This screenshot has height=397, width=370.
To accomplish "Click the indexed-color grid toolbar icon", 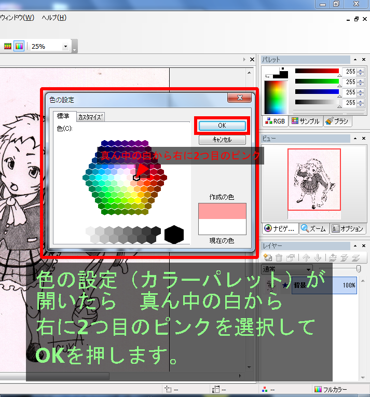I will 7,46.
